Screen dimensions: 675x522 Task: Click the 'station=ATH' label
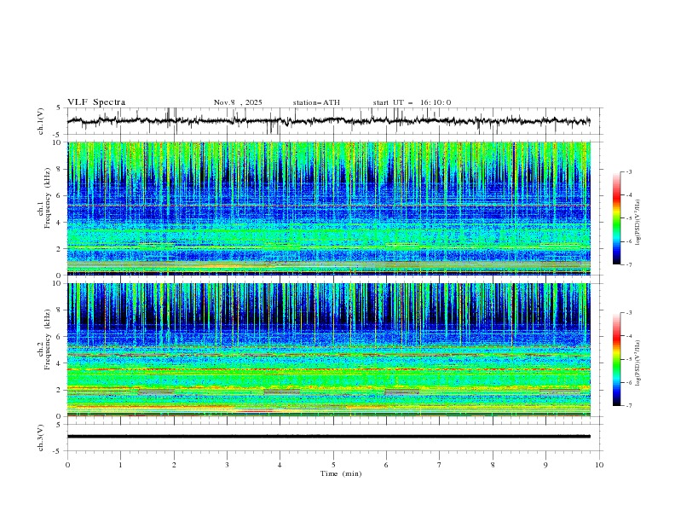pos(316,102)
